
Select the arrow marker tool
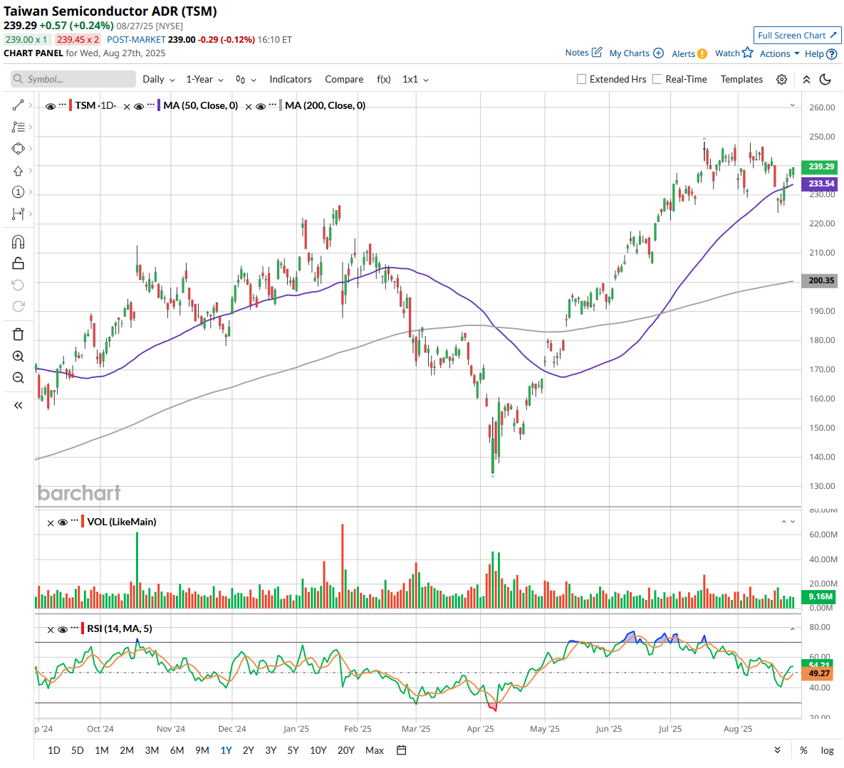pos(19,171)
